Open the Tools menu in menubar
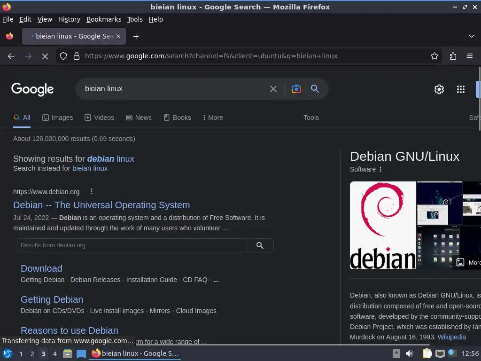 pos(135,19)
